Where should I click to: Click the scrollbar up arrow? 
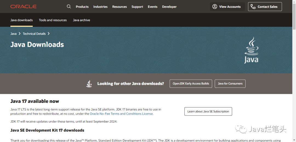tap(294, 2)
